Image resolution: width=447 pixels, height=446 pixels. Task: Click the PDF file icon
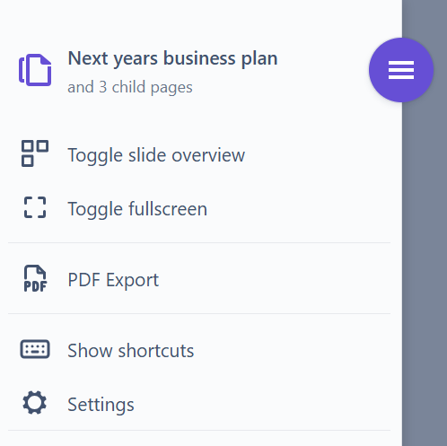(x=35, y=278)
